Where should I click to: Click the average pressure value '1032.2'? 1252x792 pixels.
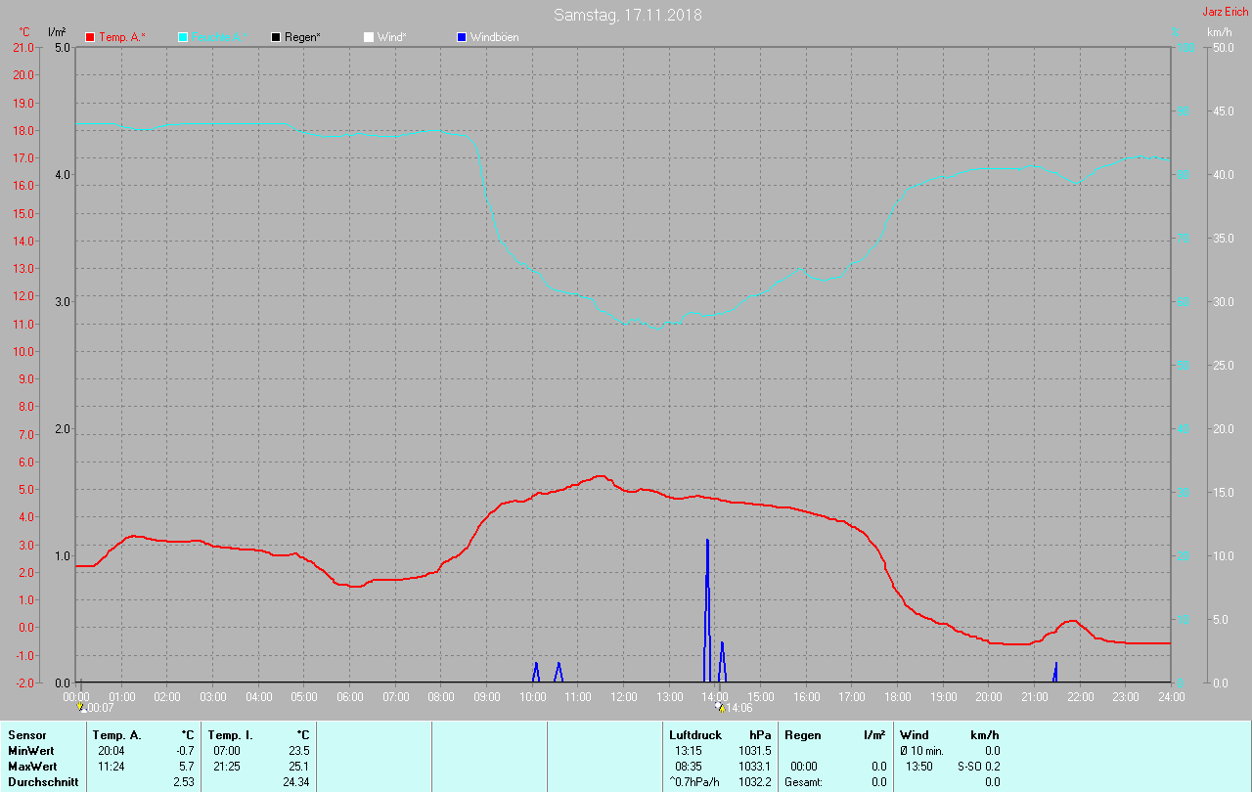coord(754,781)
